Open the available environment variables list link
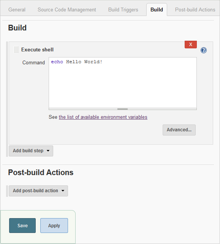This screenshot has height=244, width=220. pyautogui.click(x=103, y=117)
